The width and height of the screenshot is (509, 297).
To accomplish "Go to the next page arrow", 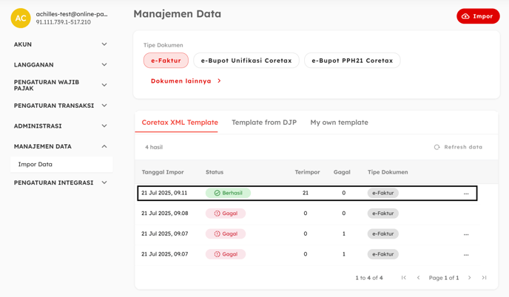I will pos(469,278).
